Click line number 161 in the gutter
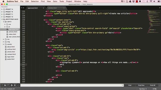Image resolution: width=161 pixels, height=90 pixels. (23, 64)
